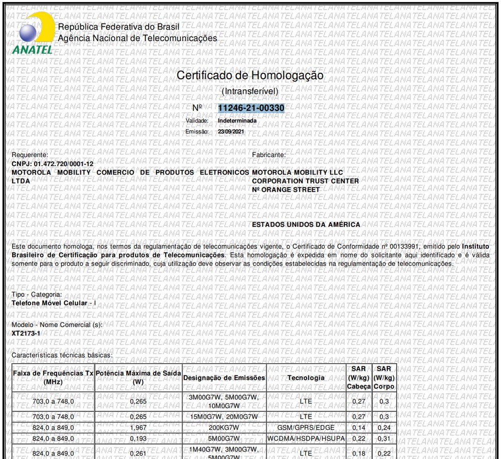This screenshot has width=501, height=459.
Task: Select the model number XT2173-1
Action: pyautogui.click(x=26, y=334)
